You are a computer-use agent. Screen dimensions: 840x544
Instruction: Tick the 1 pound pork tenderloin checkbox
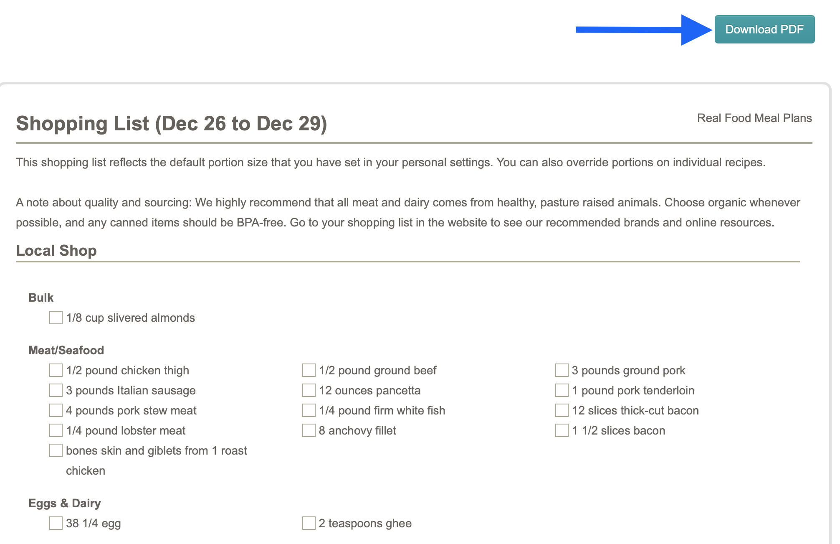pyautogui.click(x=562, y=390)
